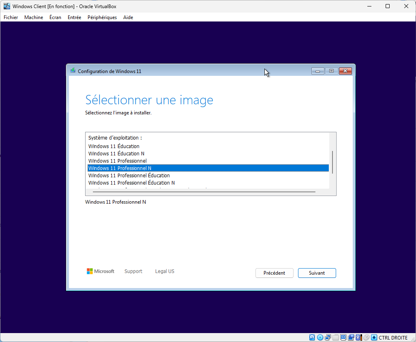Image resolution: width=416 pixels, height=342 pixels.
Task: Open the Legal US link
Action: pos(165,271)
